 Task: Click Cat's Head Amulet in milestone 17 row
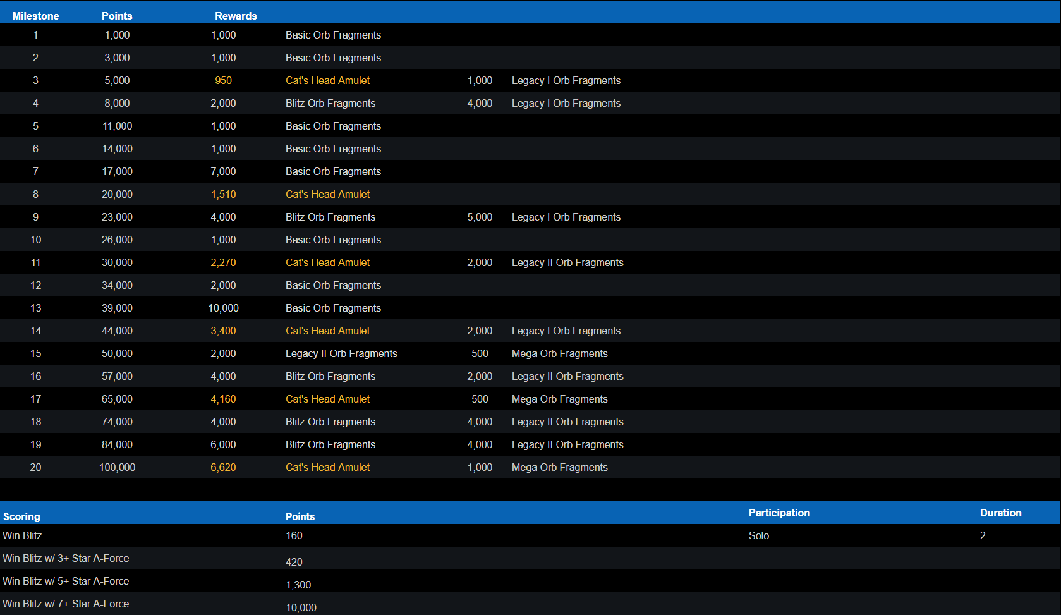(x=327, y=399)
